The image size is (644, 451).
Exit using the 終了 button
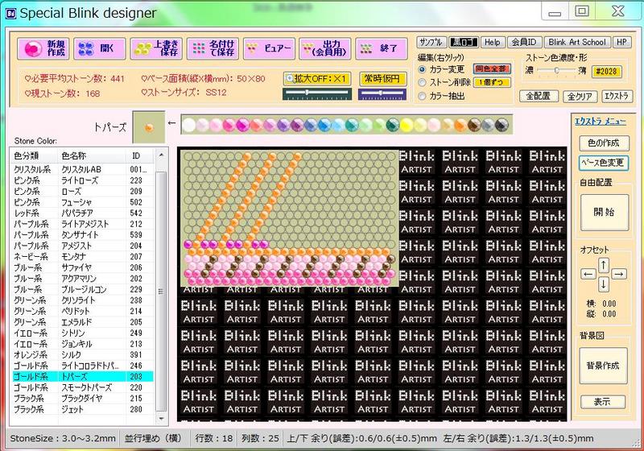(381, 49)
